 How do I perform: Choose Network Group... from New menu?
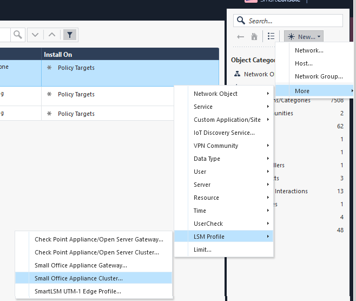coord(319,76)
